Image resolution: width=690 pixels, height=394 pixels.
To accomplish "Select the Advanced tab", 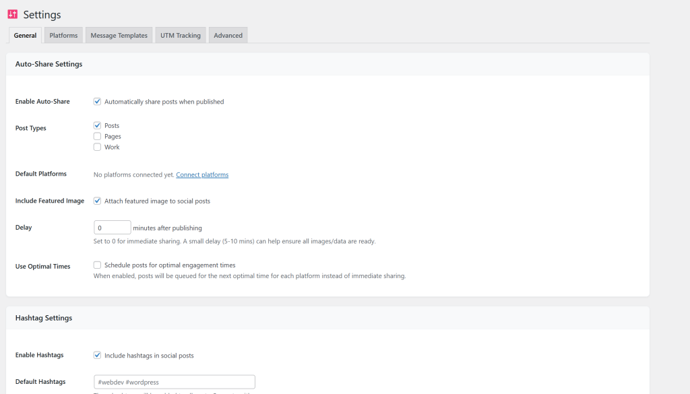I will click(228, 36).
